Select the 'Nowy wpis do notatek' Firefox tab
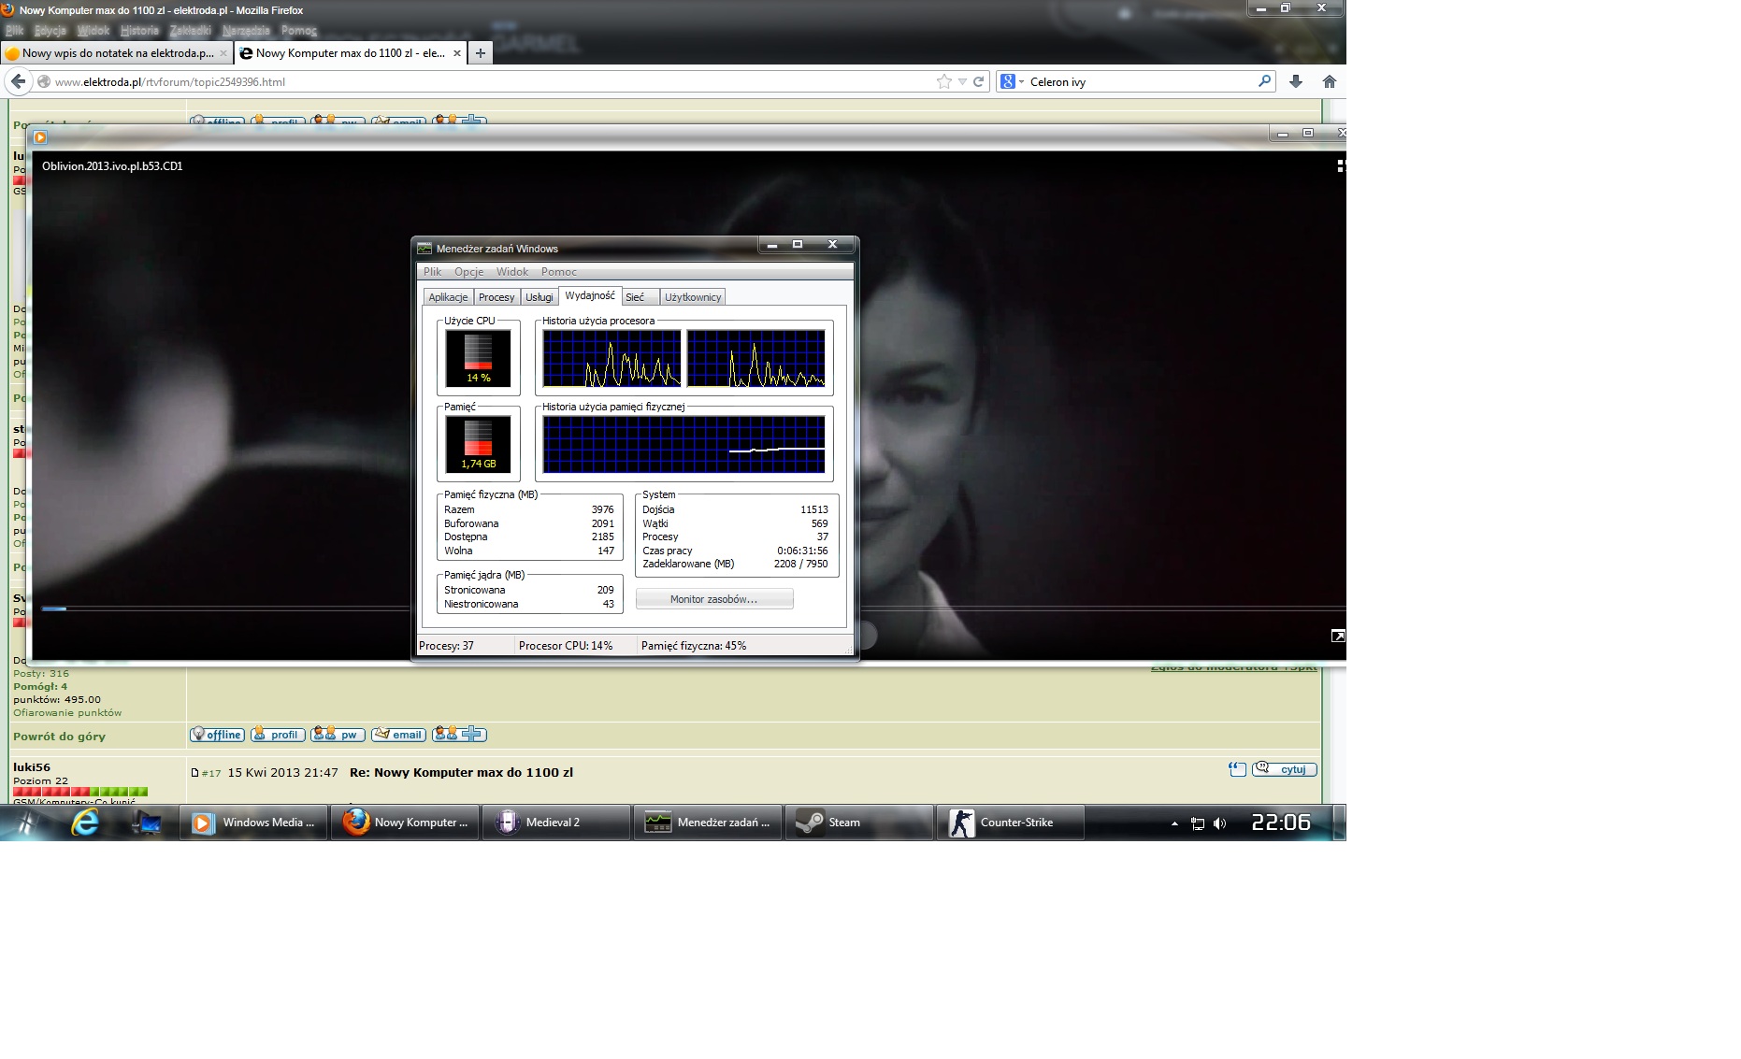This screenshot has height=1059, width=1741. pyautogui.click(x=116, y=53)
